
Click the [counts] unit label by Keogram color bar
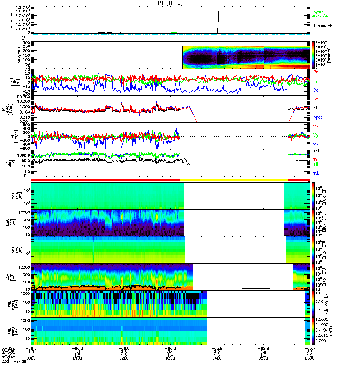pos(329,55)
